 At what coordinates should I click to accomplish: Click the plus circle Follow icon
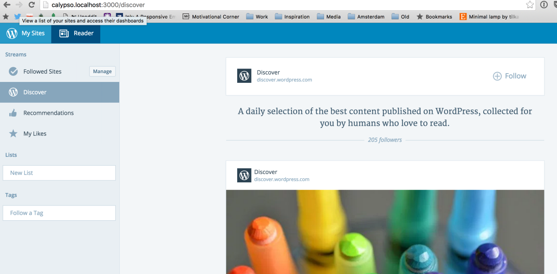[x=497, y=76]
